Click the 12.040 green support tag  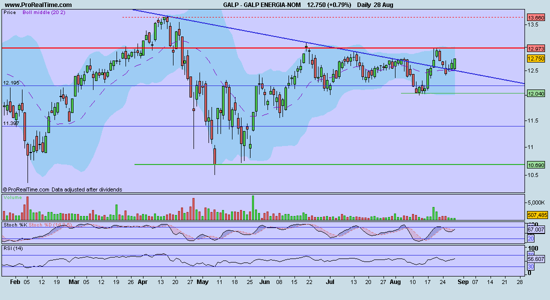536,93
